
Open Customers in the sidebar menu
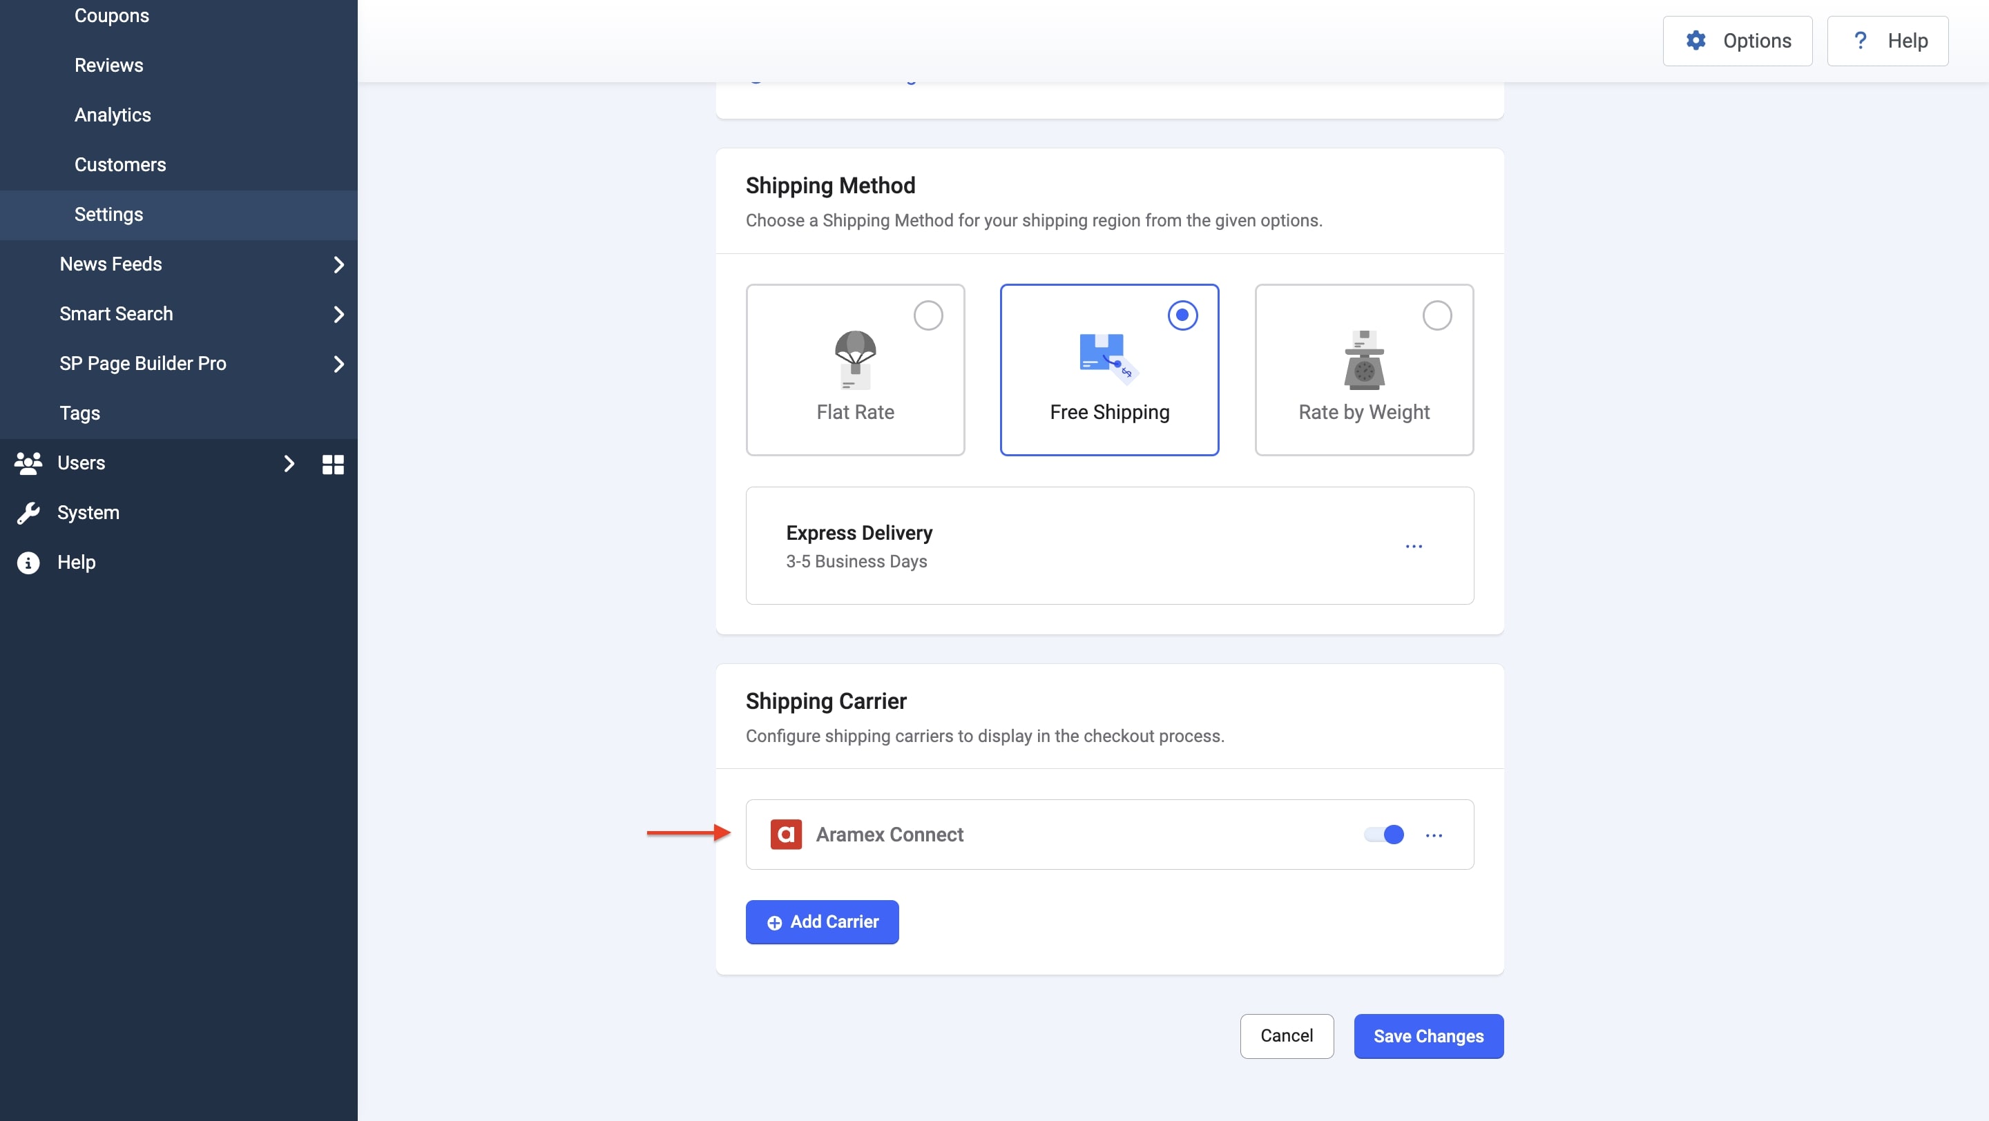119,165
